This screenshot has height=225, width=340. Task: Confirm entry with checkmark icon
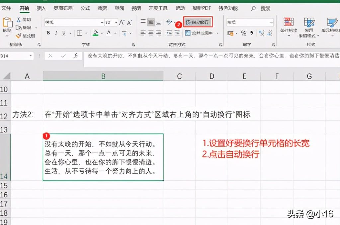pyautogui.click(x=63, y=56)
